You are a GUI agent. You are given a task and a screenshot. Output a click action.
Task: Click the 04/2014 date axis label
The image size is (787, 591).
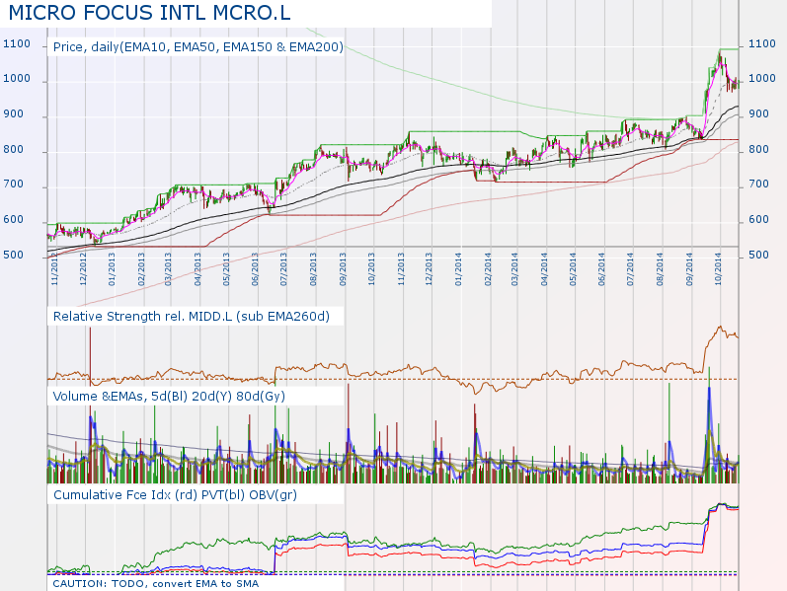click(x=544, y=269)
